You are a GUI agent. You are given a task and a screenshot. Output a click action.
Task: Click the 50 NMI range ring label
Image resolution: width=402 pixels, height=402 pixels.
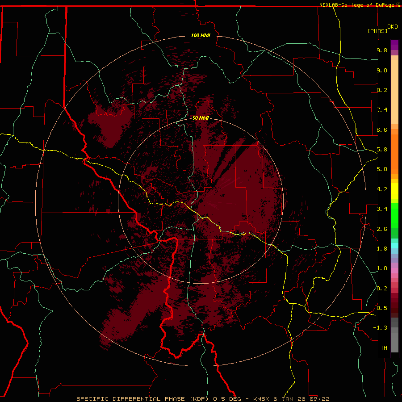pos(201,118)
